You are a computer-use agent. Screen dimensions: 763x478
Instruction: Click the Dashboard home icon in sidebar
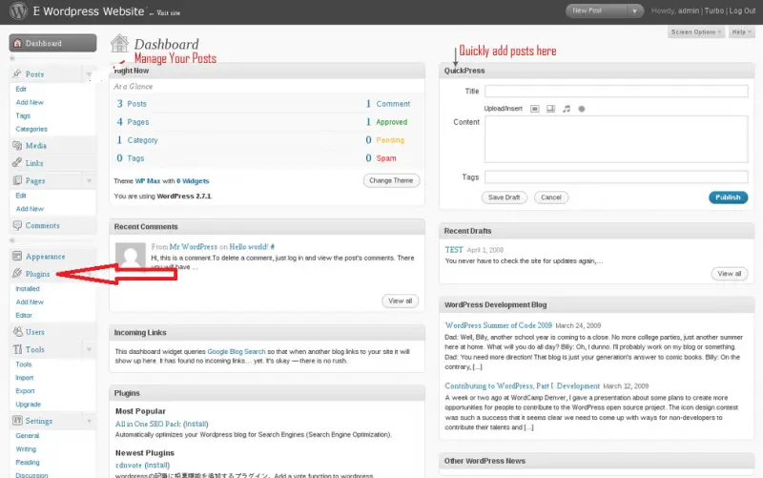click(x=17, y=43)
